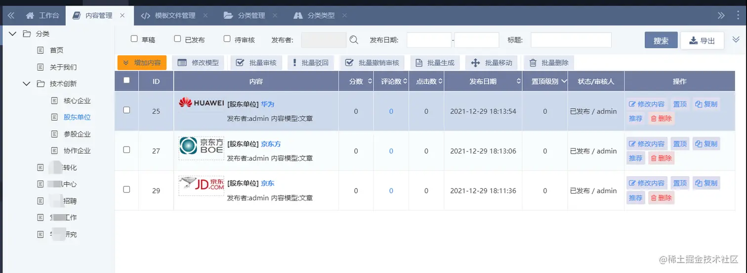Click the 导出 export button
Image resolution: width=747 pixels, height=273 pixels.
pyautogui.click(x=702, y=40)
